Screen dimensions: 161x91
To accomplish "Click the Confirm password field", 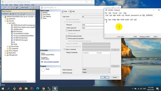I will click(x=93, y=28).
